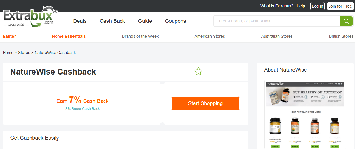Open the What is Extrabux? link
355x149 pixels.
coord(277,6)
